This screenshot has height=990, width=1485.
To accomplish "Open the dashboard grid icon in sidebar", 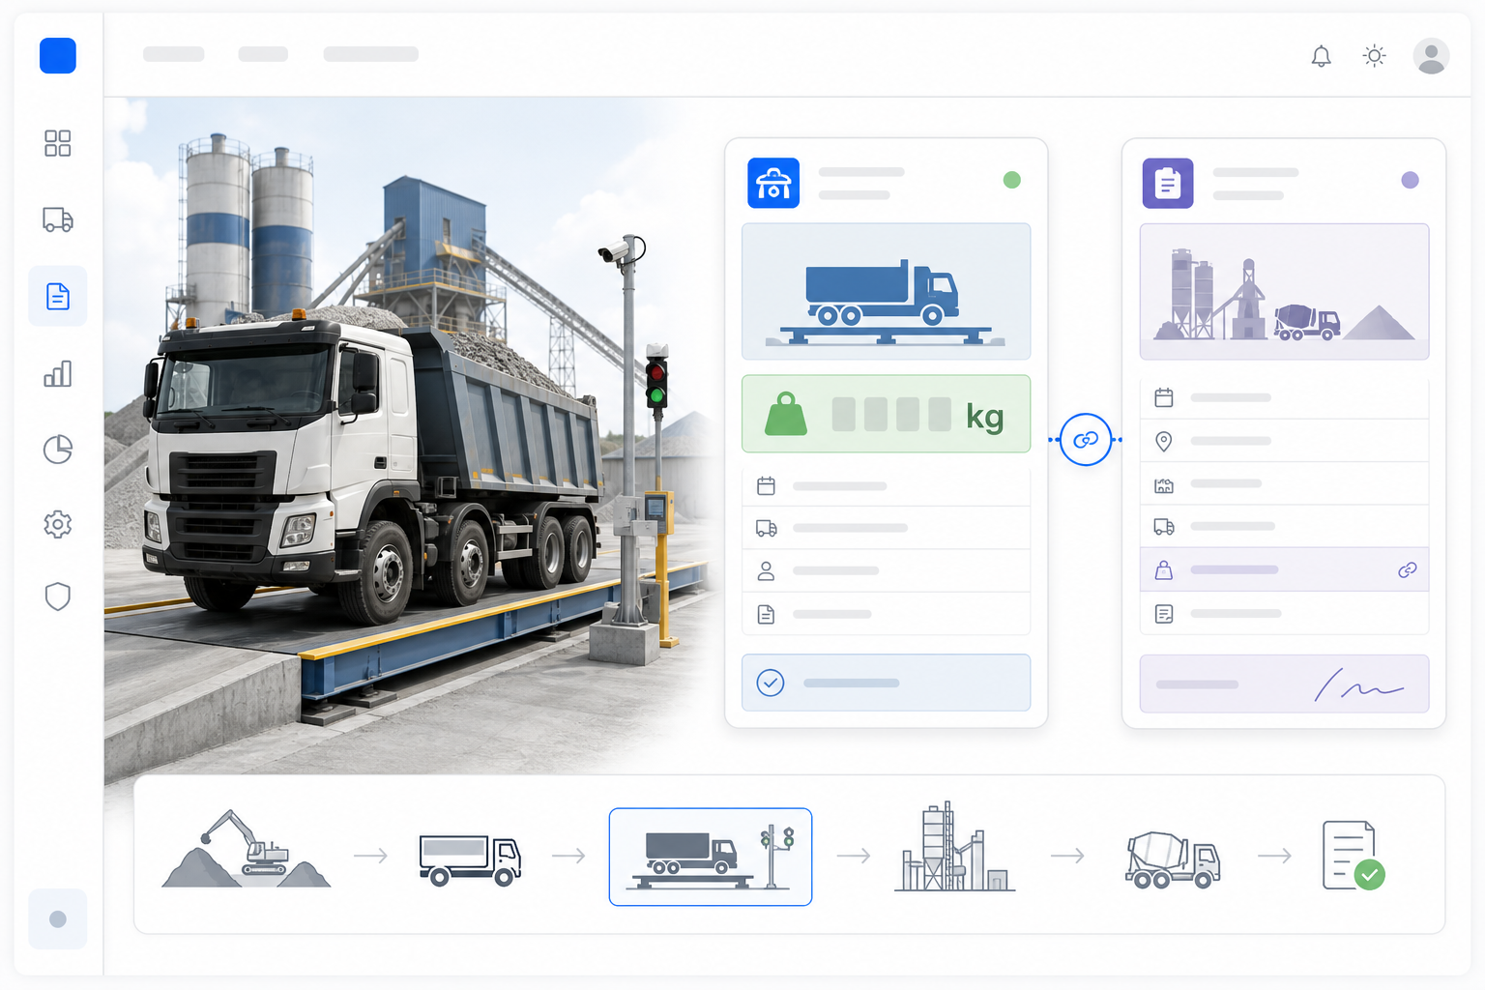I will 58,143.
